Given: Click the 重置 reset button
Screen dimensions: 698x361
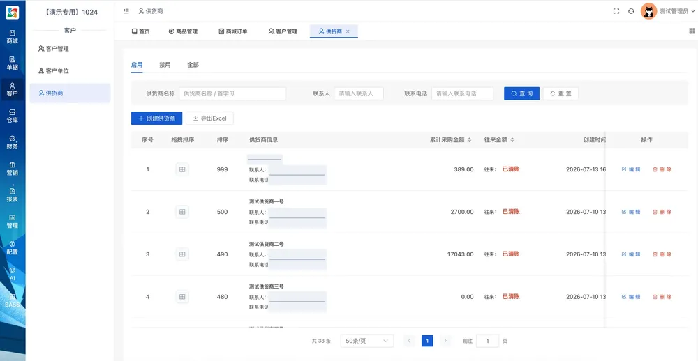Looking at the screenshot, I should pos(560,94).
